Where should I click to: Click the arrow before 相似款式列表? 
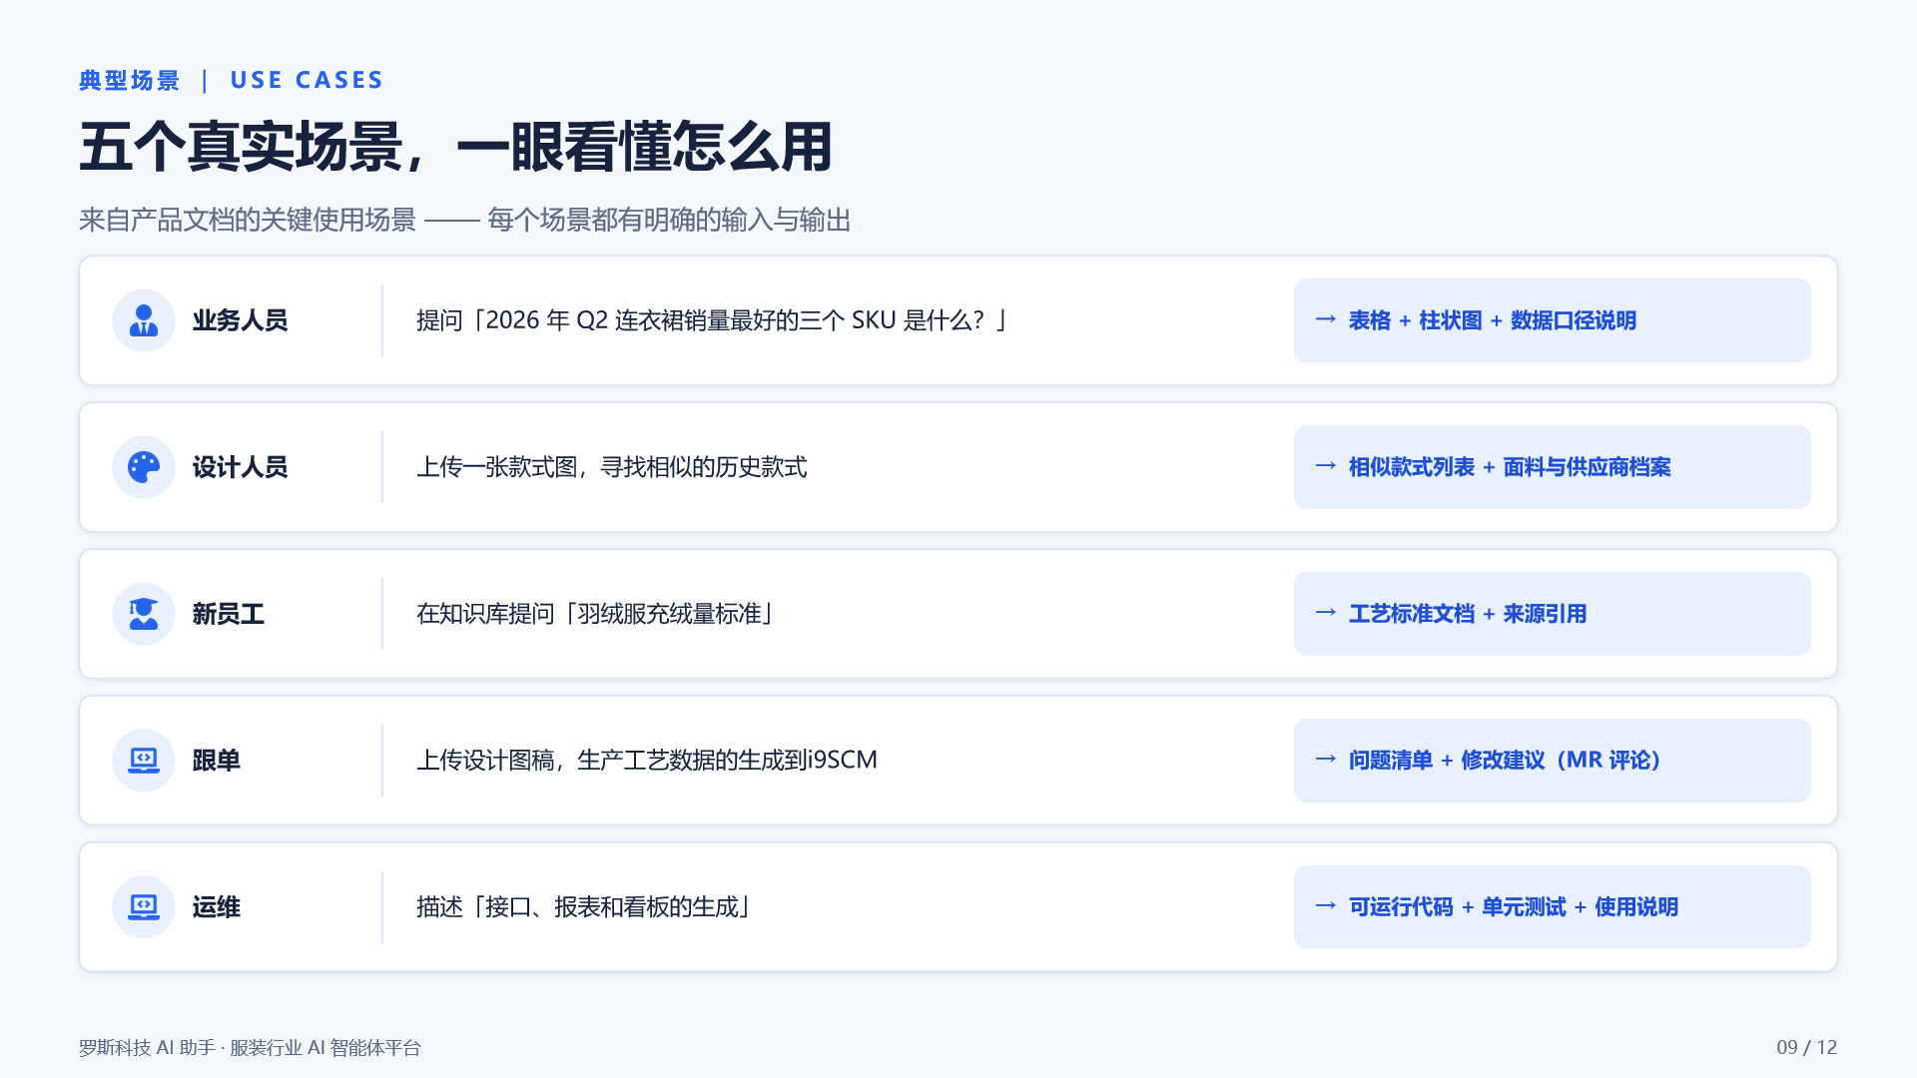point(1326,466)
